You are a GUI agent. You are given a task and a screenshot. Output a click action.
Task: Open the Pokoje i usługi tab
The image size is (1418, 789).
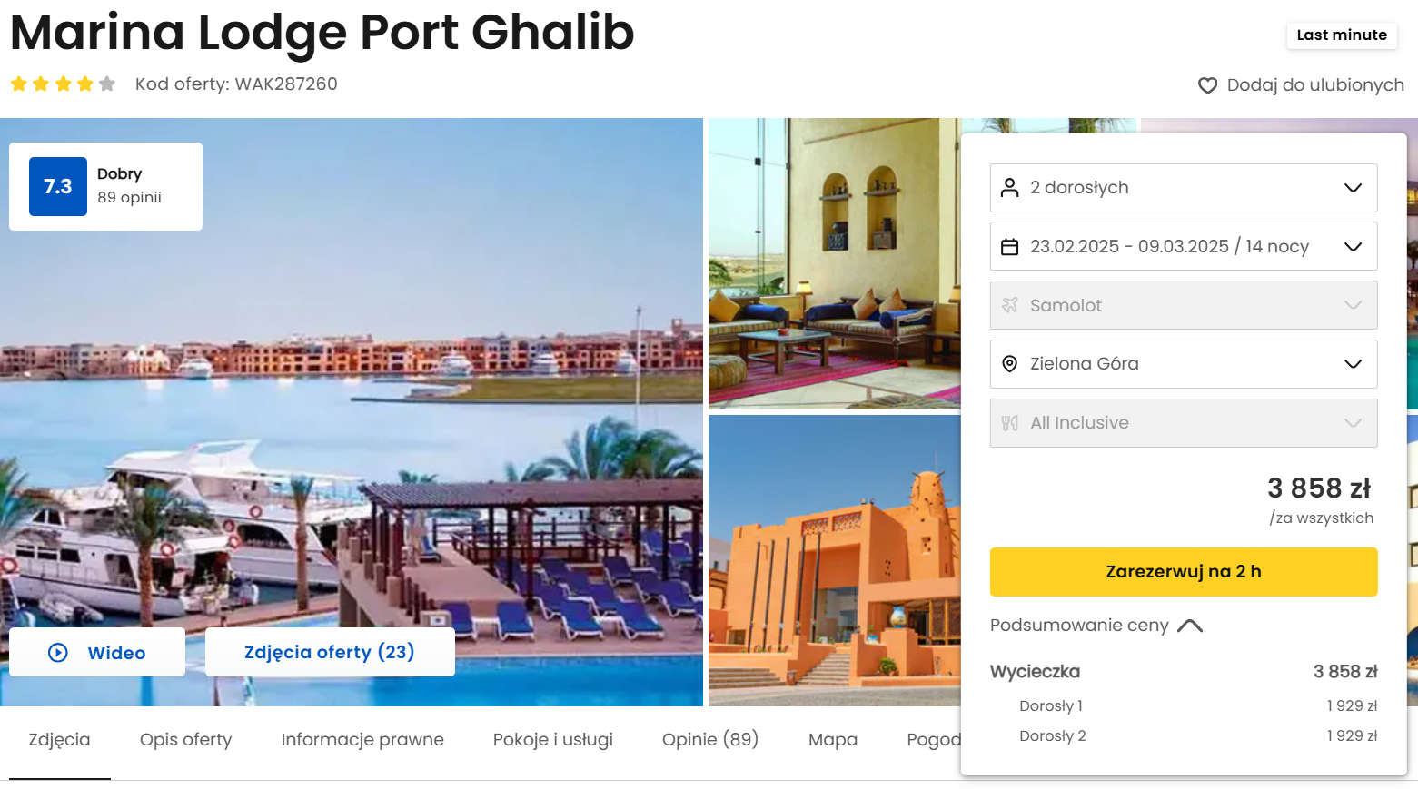(553, 740)
